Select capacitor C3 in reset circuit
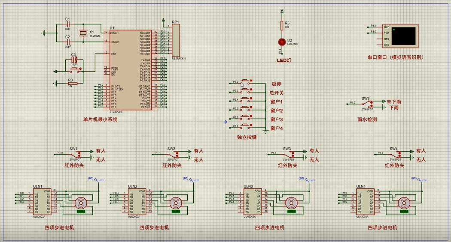 click(x=74, y=60)
